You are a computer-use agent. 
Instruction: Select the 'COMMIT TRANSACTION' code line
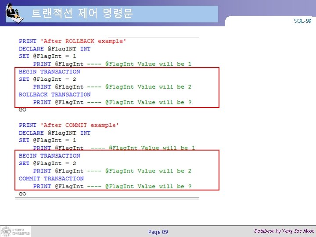click(x=51, y=178)
